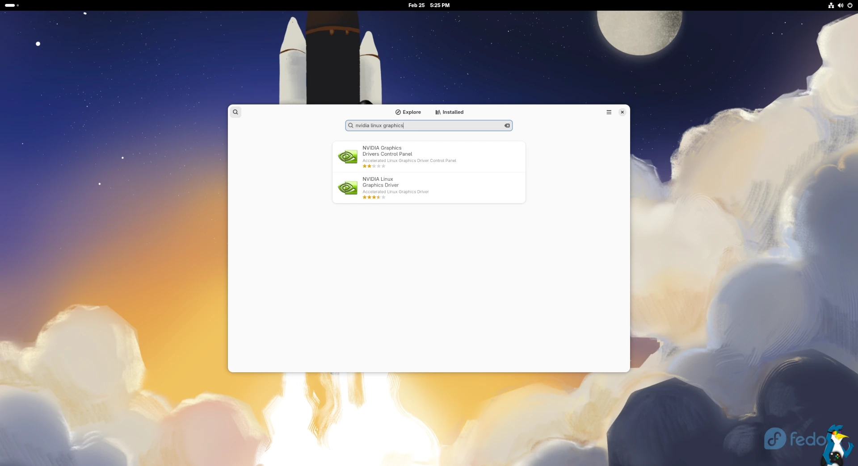Switch to the Explore tab

[408, 112]
